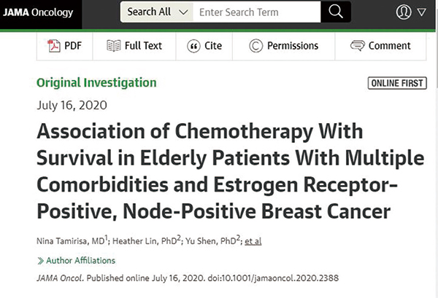Go to JAMA Oncology home logo
The image size is (438, 298).
(38, 12)
